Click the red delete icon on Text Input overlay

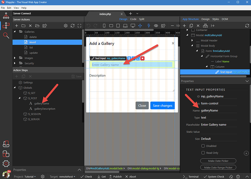point(143,58)
